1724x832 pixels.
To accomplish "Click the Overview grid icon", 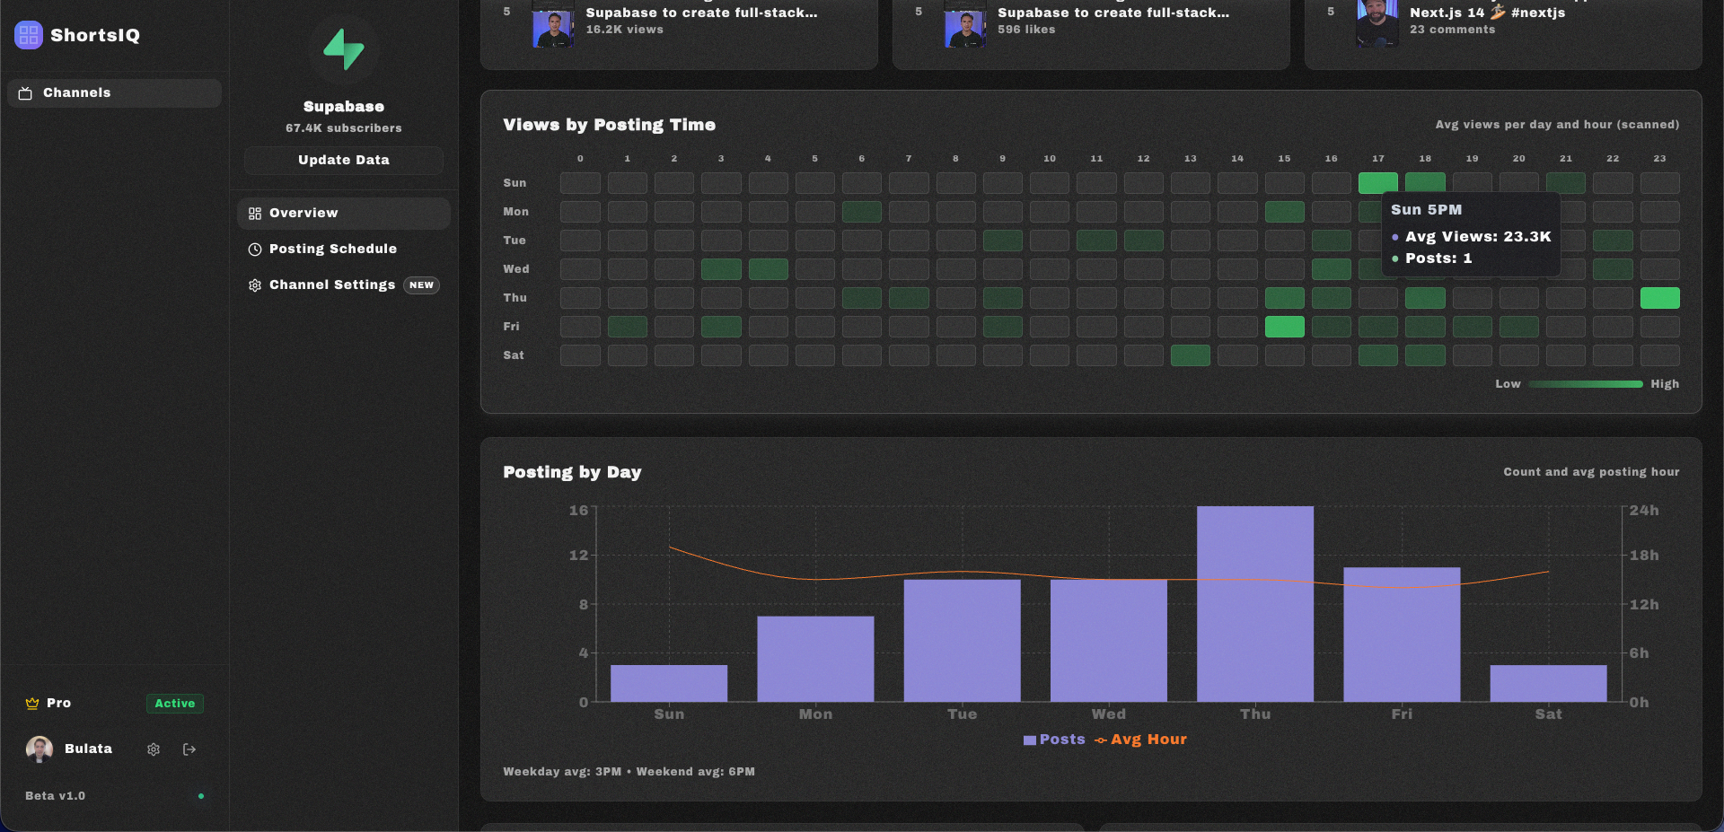I will tap(255, 214).
